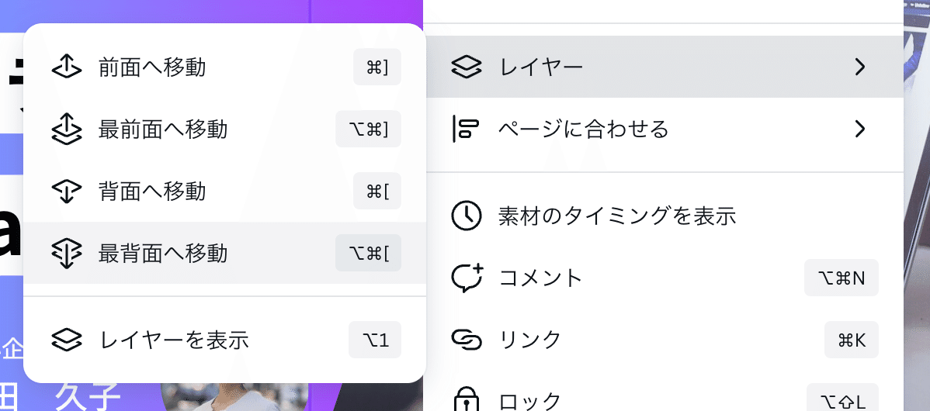Select the コメント menu item

pos(665,278)
